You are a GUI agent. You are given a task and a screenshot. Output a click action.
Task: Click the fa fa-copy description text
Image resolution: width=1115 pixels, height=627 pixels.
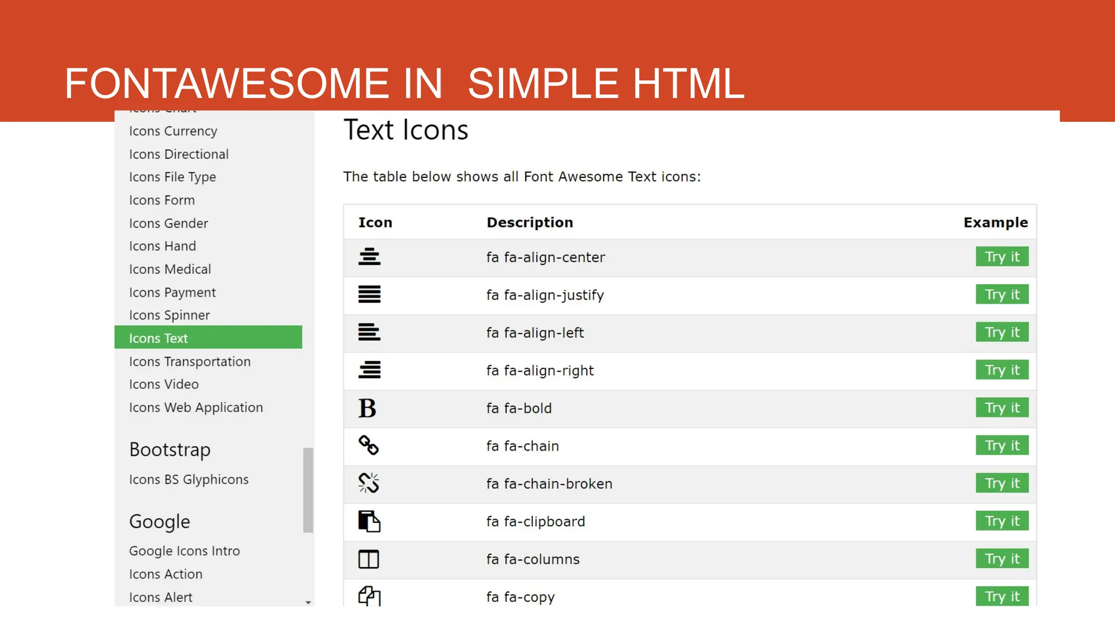click(520, 597)
